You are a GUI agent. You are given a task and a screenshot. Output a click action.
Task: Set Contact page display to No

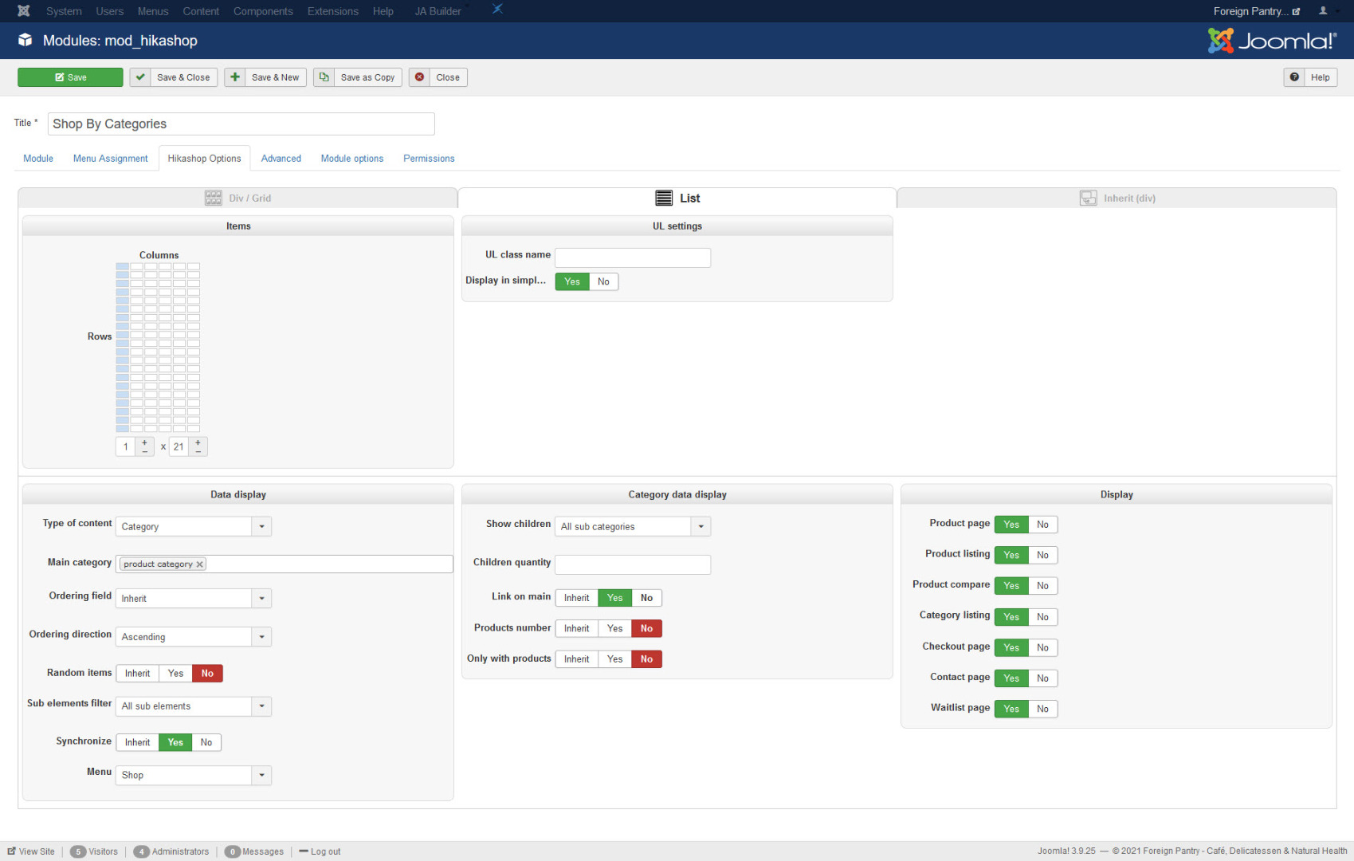point(1042,678)
